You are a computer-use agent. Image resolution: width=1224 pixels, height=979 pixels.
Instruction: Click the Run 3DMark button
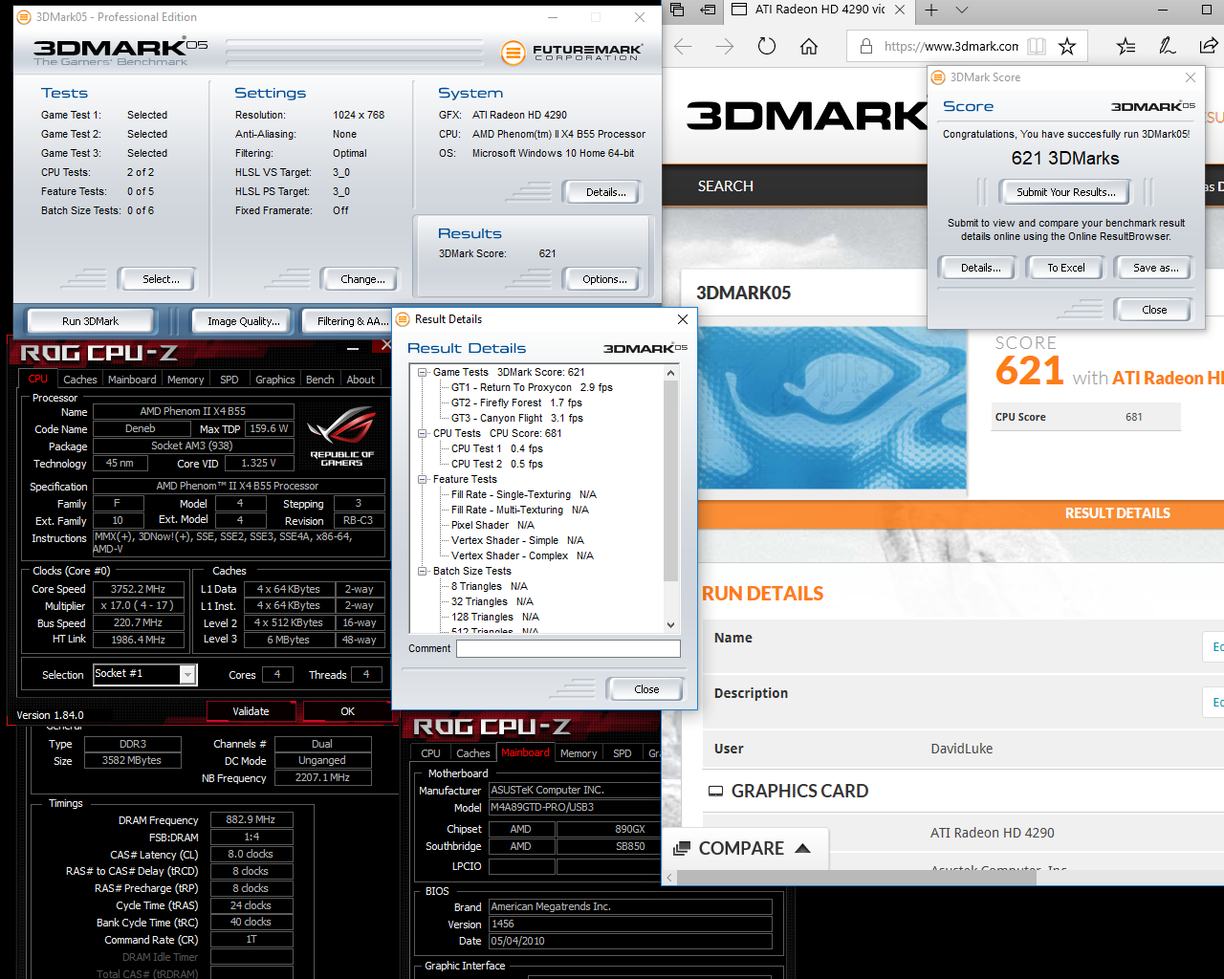tap(91, 321)
